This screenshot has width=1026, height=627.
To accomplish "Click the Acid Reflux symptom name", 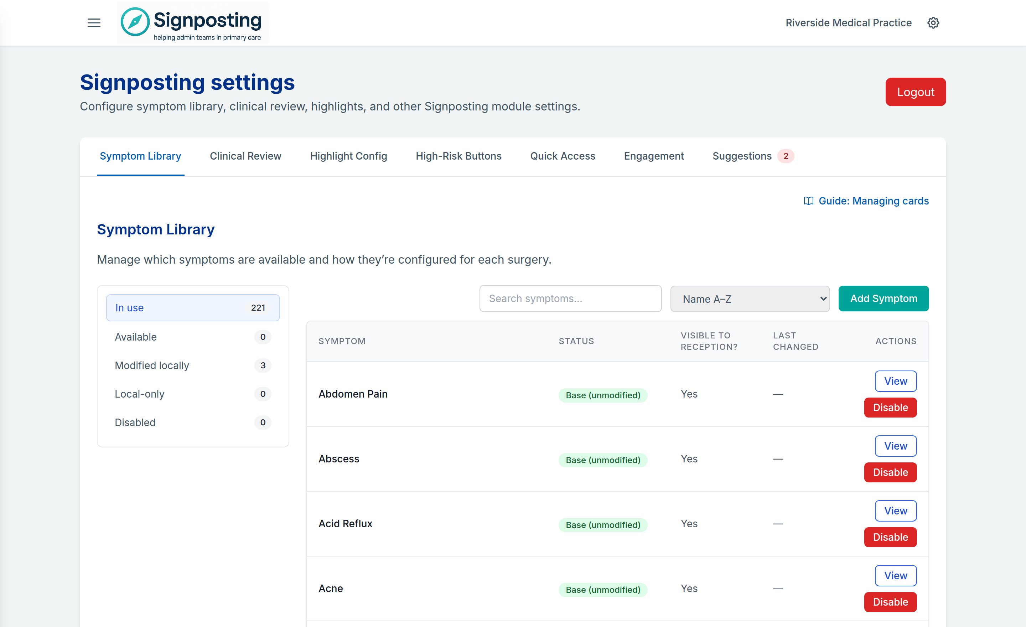I will pos(346,524).
